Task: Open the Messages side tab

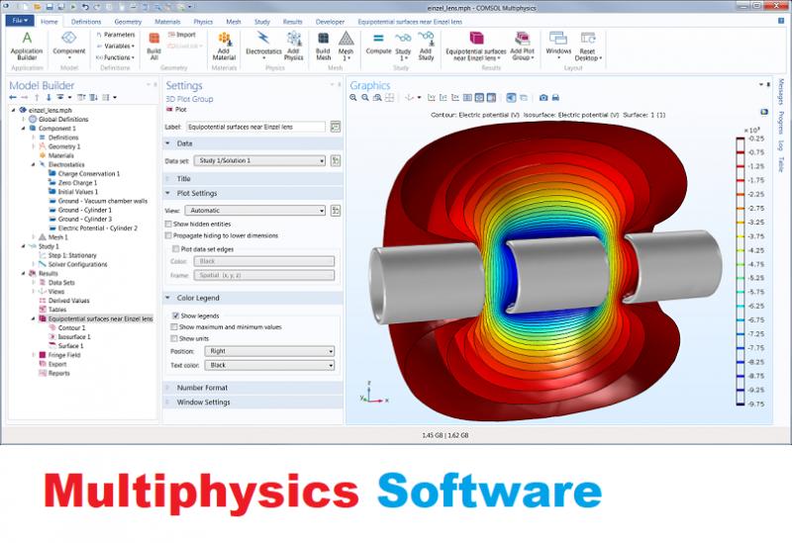Action: (x=781, y=92)
